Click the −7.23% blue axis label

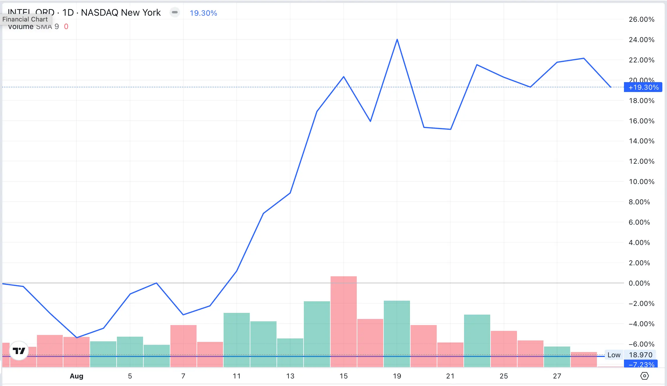(x=641, y=364)
